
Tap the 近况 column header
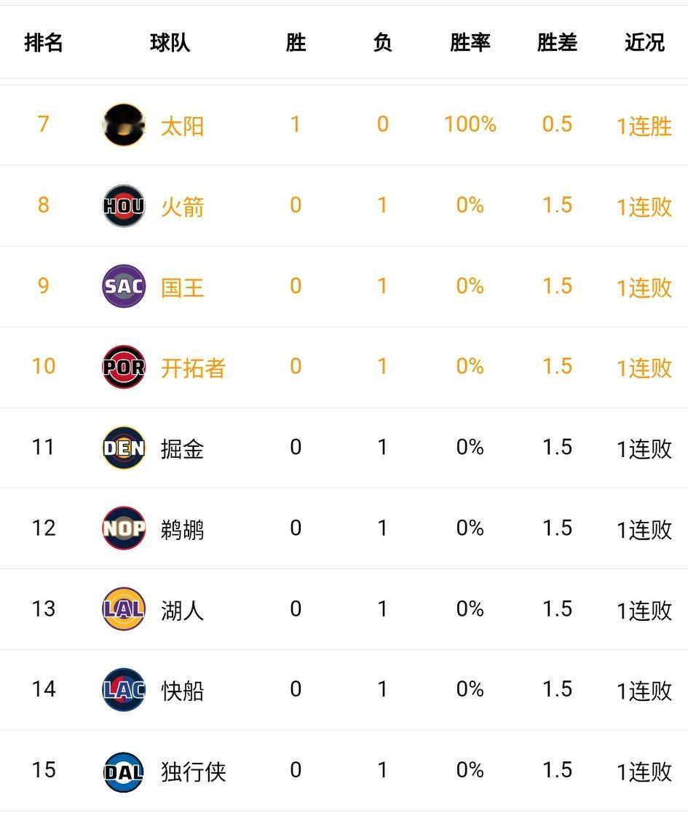[x=644, y=43]
